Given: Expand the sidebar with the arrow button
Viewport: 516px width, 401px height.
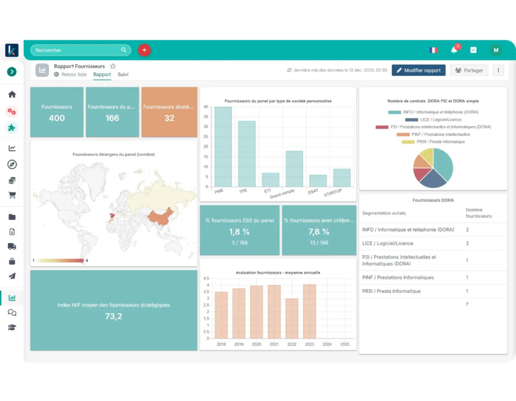Looking at the screenshot, I should [12, 72].
